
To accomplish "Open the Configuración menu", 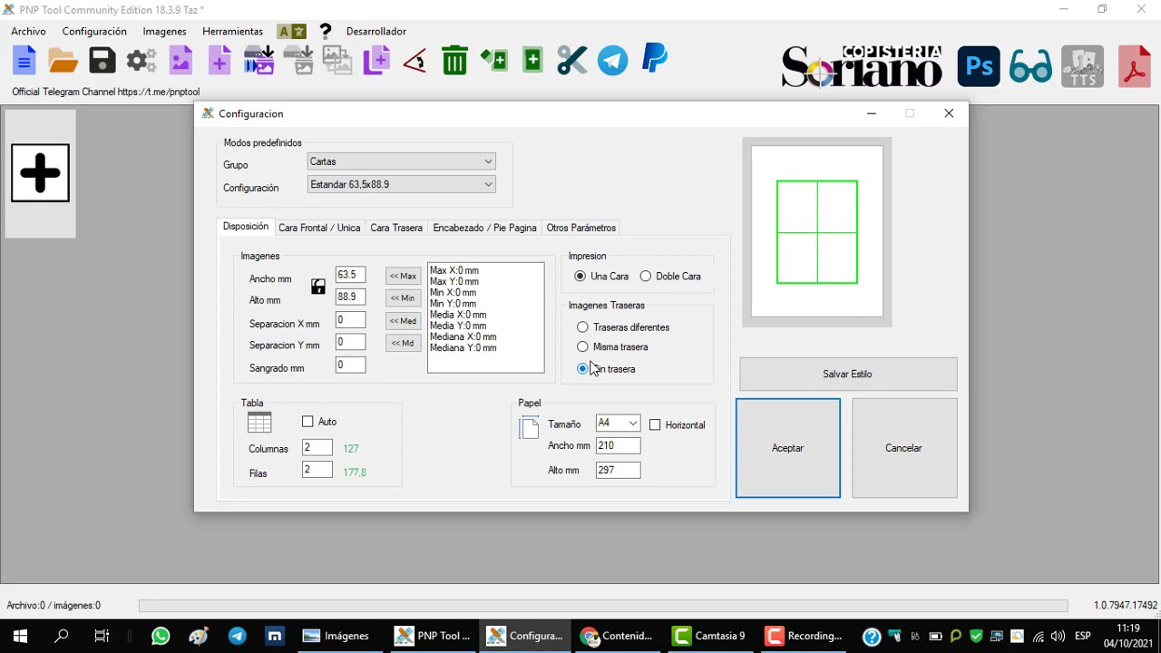I will (94, 31).
